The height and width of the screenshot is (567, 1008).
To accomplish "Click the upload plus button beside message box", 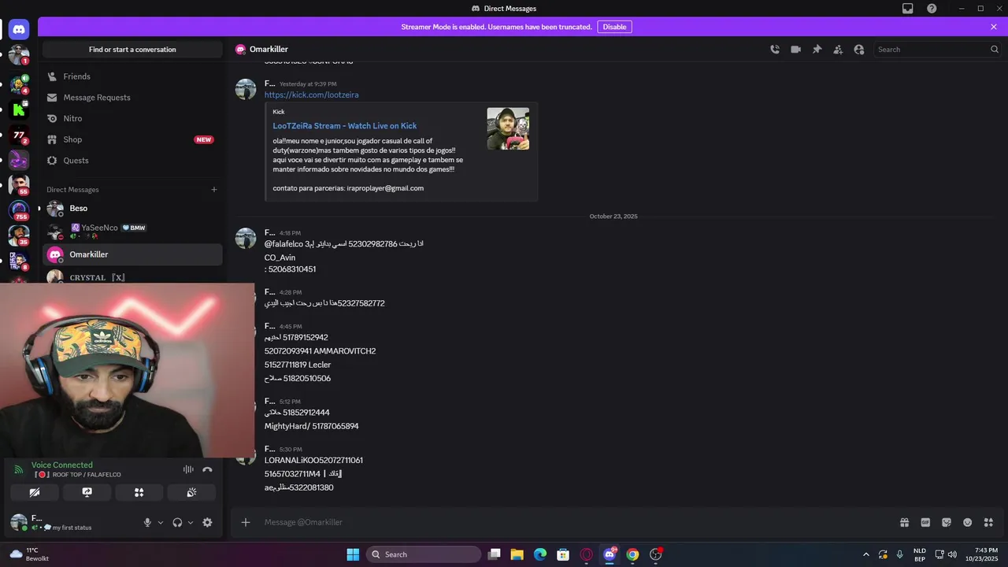I will [x=246, y=522].
